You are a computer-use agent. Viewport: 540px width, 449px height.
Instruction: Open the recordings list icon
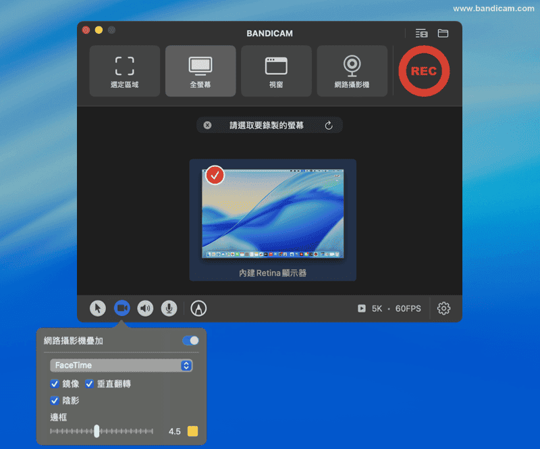(x=421, y=33)
